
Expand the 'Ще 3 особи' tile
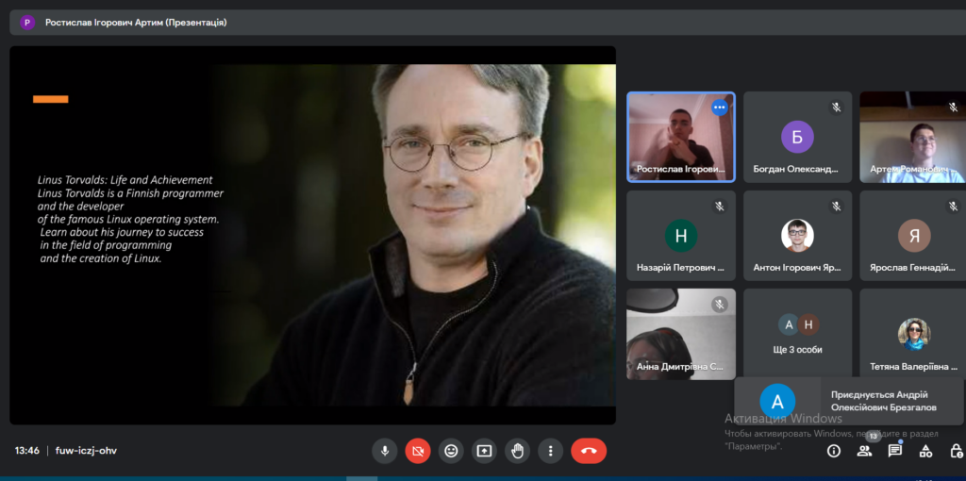point(798,334)
